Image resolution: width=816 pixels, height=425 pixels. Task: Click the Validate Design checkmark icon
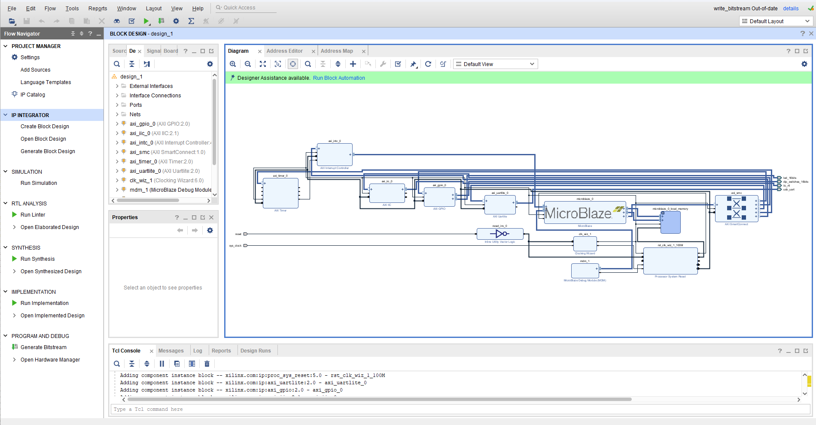[398, 64]
